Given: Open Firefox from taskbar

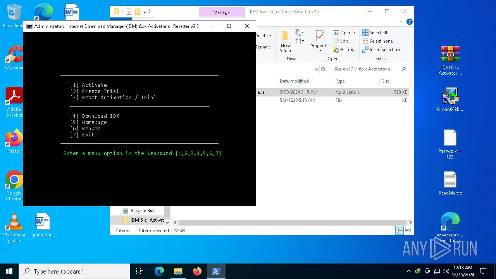Looking at the screenshot, I should coord(197,271).
